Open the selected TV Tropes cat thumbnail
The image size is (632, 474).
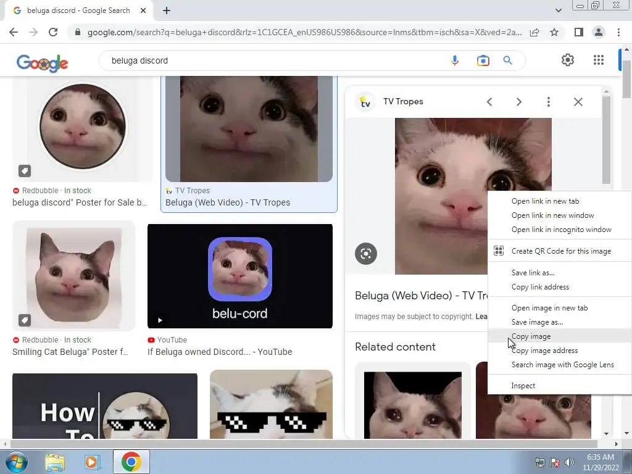(249, 129)
